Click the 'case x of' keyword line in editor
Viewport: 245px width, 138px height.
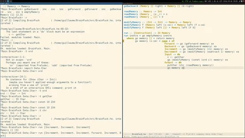168,41
